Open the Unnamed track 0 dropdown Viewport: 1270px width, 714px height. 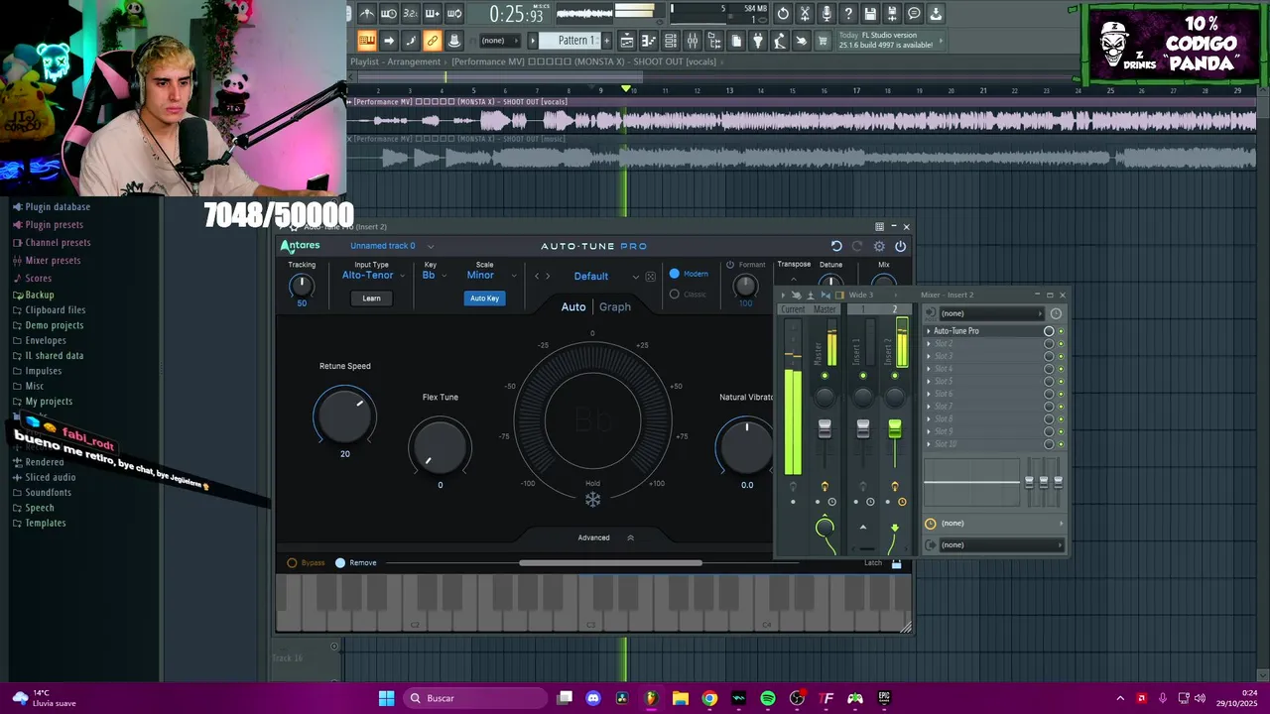(392, 246)
